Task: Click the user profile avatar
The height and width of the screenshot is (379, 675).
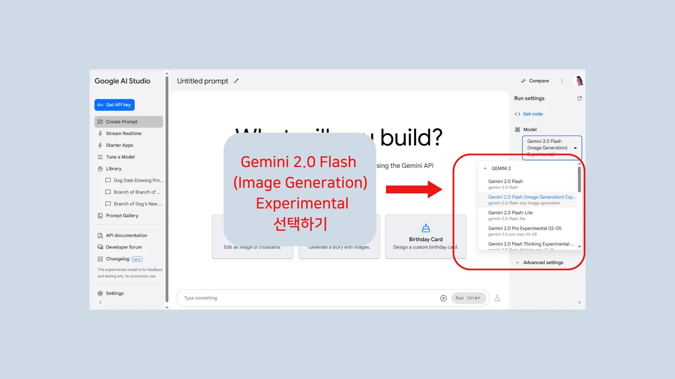Action: click(x=579, y=81)
